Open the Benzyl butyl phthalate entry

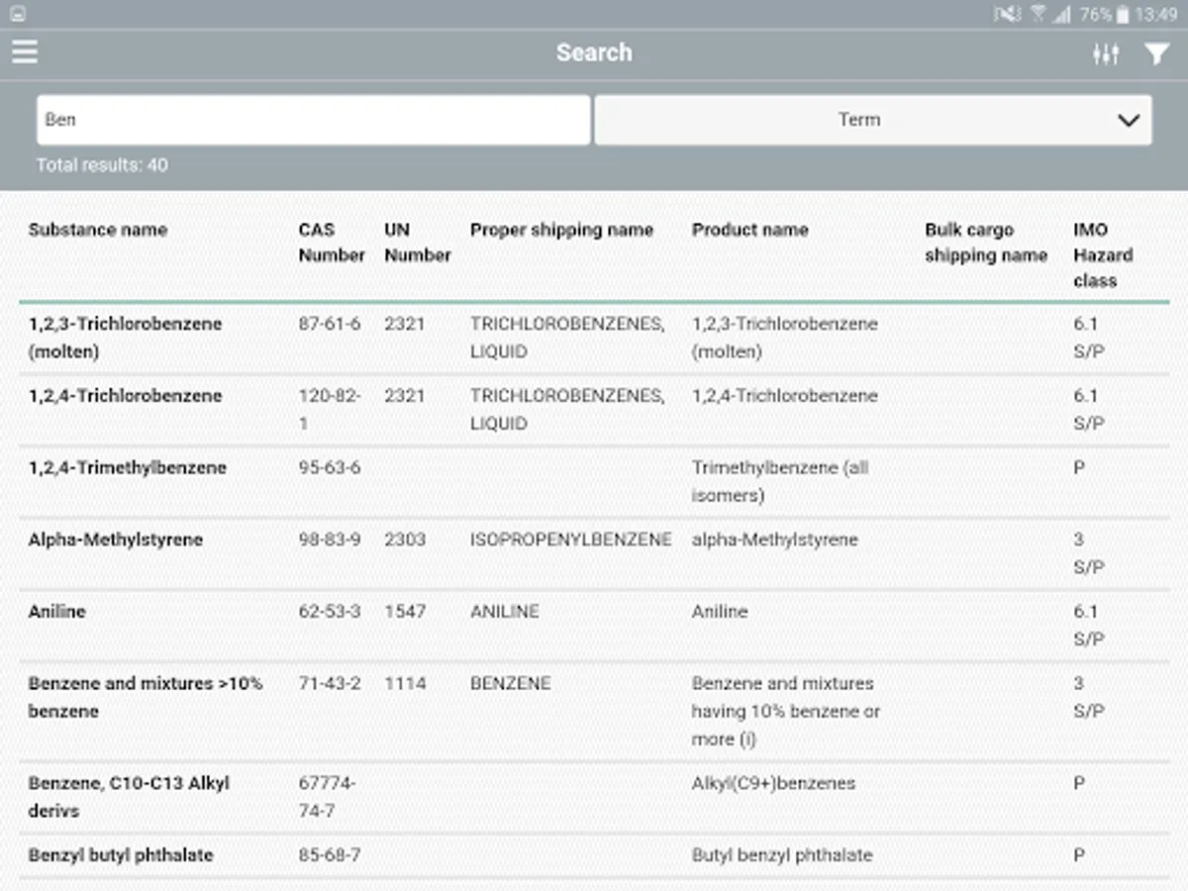[x=121, y=855]
